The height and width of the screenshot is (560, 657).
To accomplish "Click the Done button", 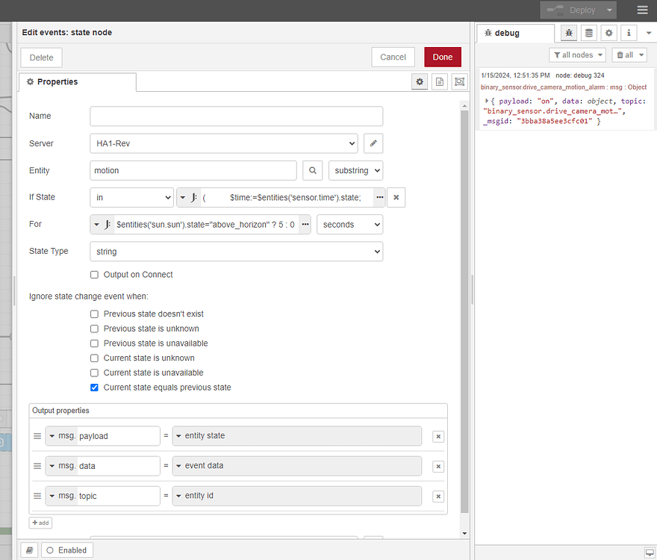I will [x=443, y=57].
